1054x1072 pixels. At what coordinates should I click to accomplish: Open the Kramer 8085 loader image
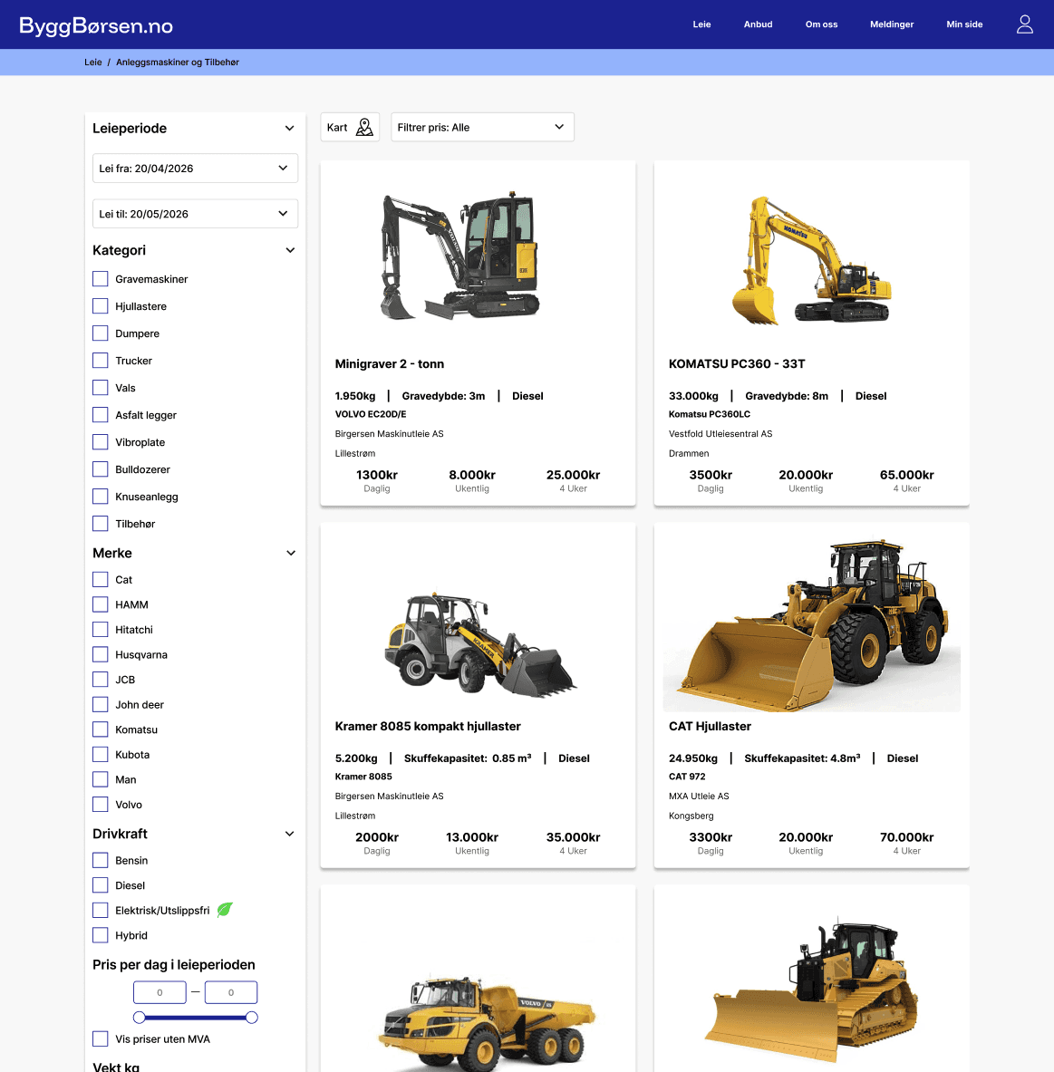coord(481,644)
